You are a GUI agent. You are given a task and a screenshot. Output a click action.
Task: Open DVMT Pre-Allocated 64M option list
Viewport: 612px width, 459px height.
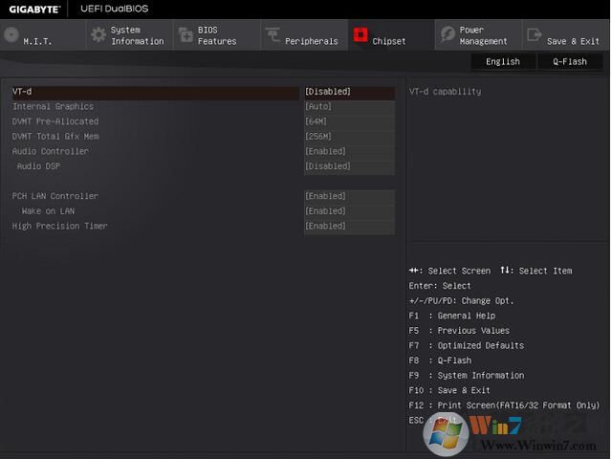tap(348, 121)
